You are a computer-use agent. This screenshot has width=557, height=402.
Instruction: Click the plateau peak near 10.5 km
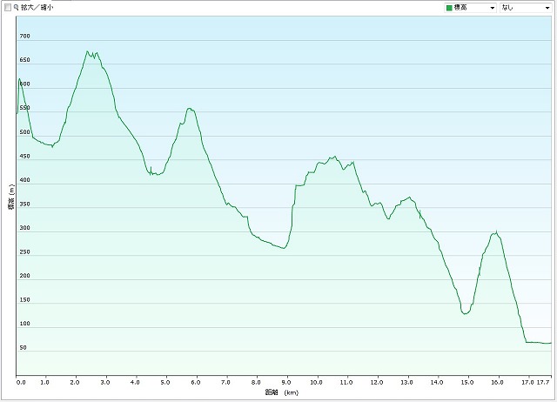coord(333,157)
